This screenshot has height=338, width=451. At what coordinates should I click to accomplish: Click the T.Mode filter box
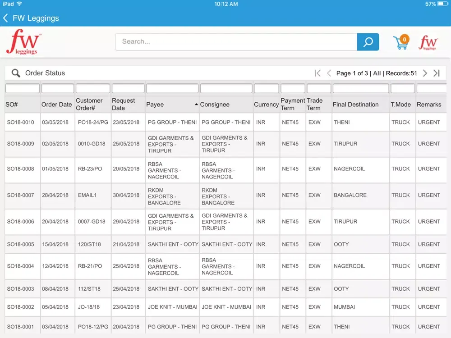(x=403, y=88)
